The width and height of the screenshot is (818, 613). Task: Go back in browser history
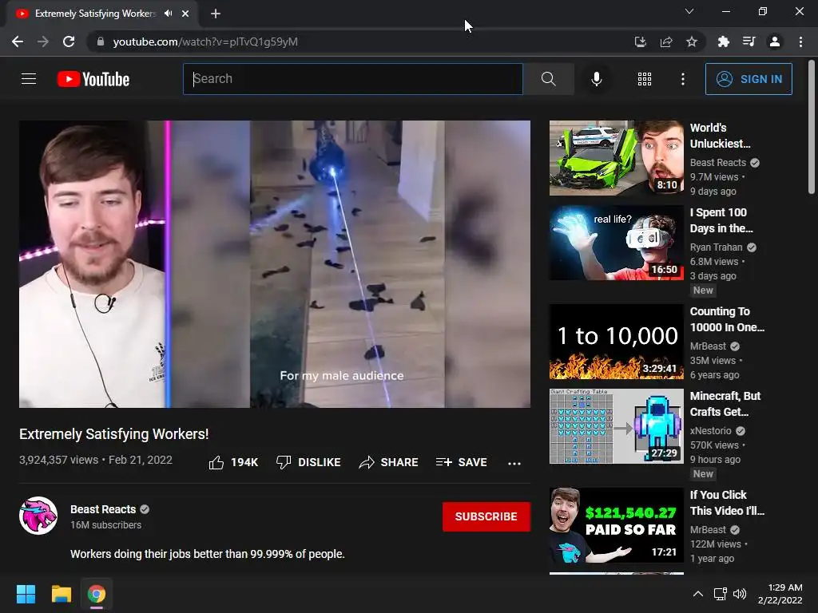click(x=18, y=42)
